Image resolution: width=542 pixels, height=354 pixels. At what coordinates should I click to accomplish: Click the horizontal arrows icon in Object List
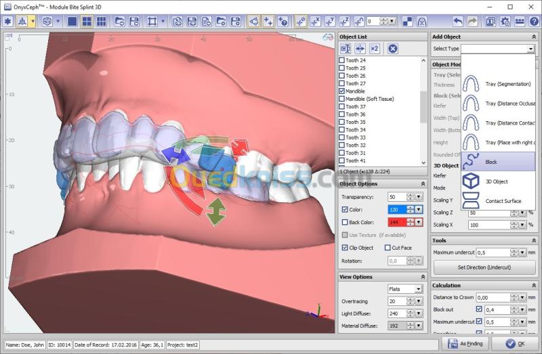360,49
